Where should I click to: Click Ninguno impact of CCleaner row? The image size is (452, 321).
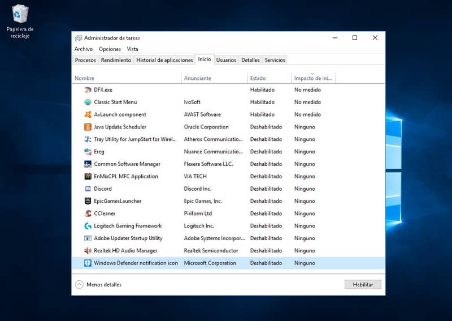305,213
